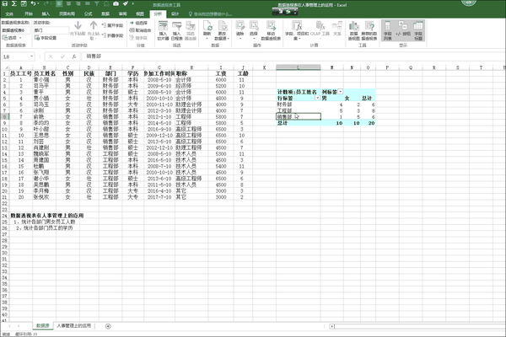The height and width of the screenshot is (337, 506).
Task: Click 折叠字段 collapse field icon
Action: (x=112, y=35)
